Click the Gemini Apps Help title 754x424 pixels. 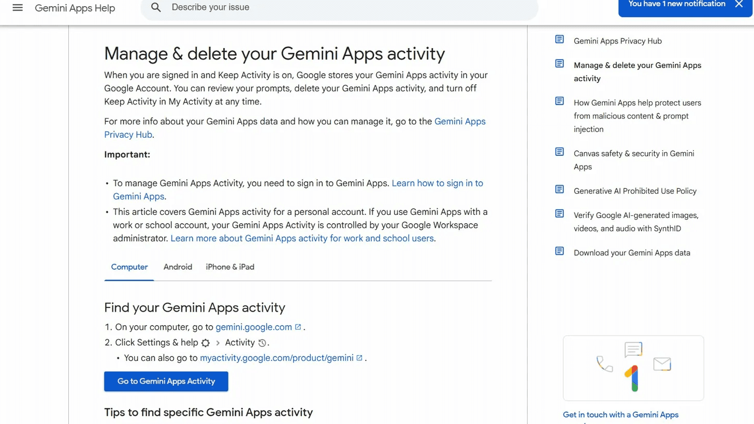click(75, 8)
